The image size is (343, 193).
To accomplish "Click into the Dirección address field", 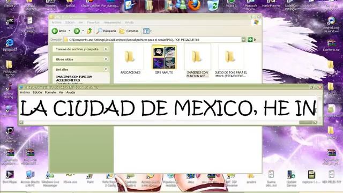I will click(152, 40).
